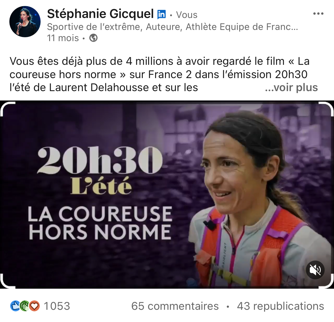The height and width of the screenshot is (322, 334).
Task: Click the "11 mois" post timestamp
Action: pos(63,38)
